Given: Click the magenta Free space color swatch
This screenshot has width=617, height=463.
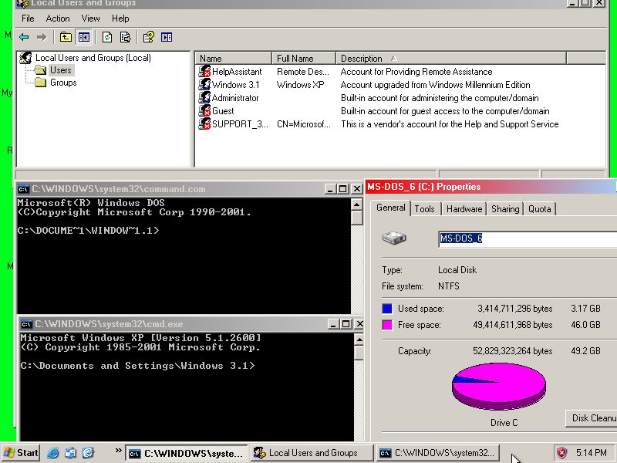Looking at the screenshot, I should [x=387, y=325].
